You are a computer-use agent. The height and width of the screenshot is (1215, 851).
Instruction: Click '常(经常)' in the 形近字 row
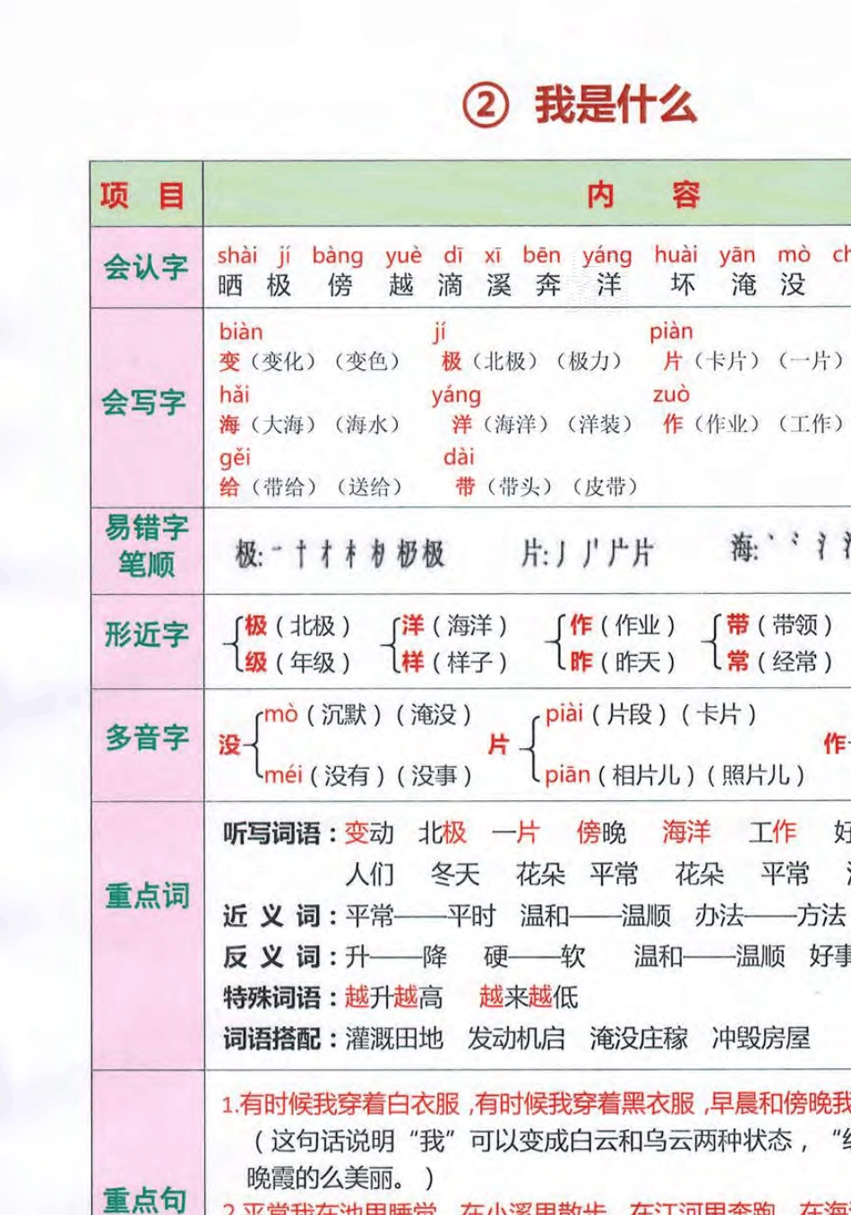pos(780,662)
